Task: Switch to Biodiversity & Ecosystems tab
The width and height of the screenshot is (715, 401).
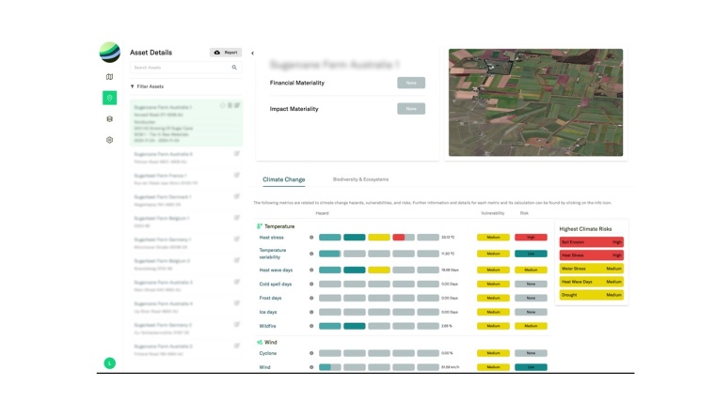Action: point(360,179)
